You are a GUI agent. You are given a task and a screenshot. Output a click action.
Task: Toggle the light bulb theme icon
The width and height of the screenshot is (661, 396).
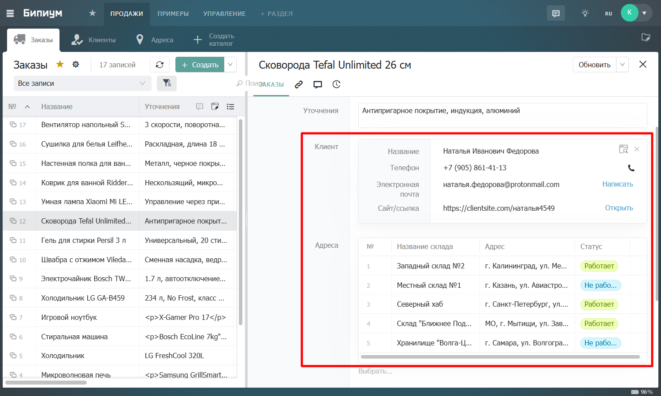tap(585, 13)
